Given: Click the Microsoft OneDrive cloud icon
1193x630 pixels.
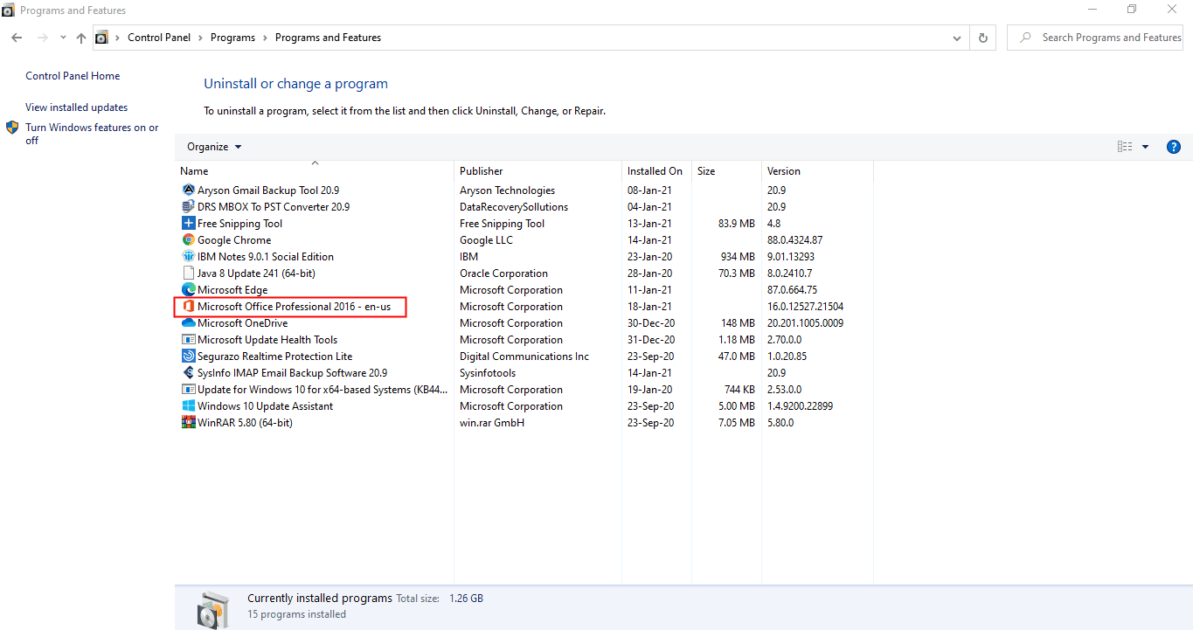Looking at the screenshot, I should (188, 322).
